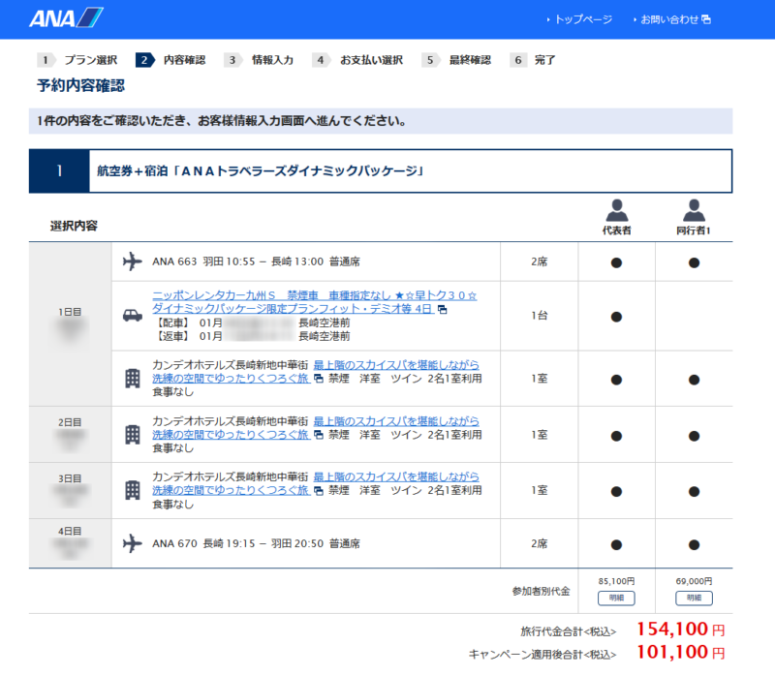This screenshot has height=676, width=775.
Task: Click the 101,100 円 campaign total
Action: click(x=681, y=653)
